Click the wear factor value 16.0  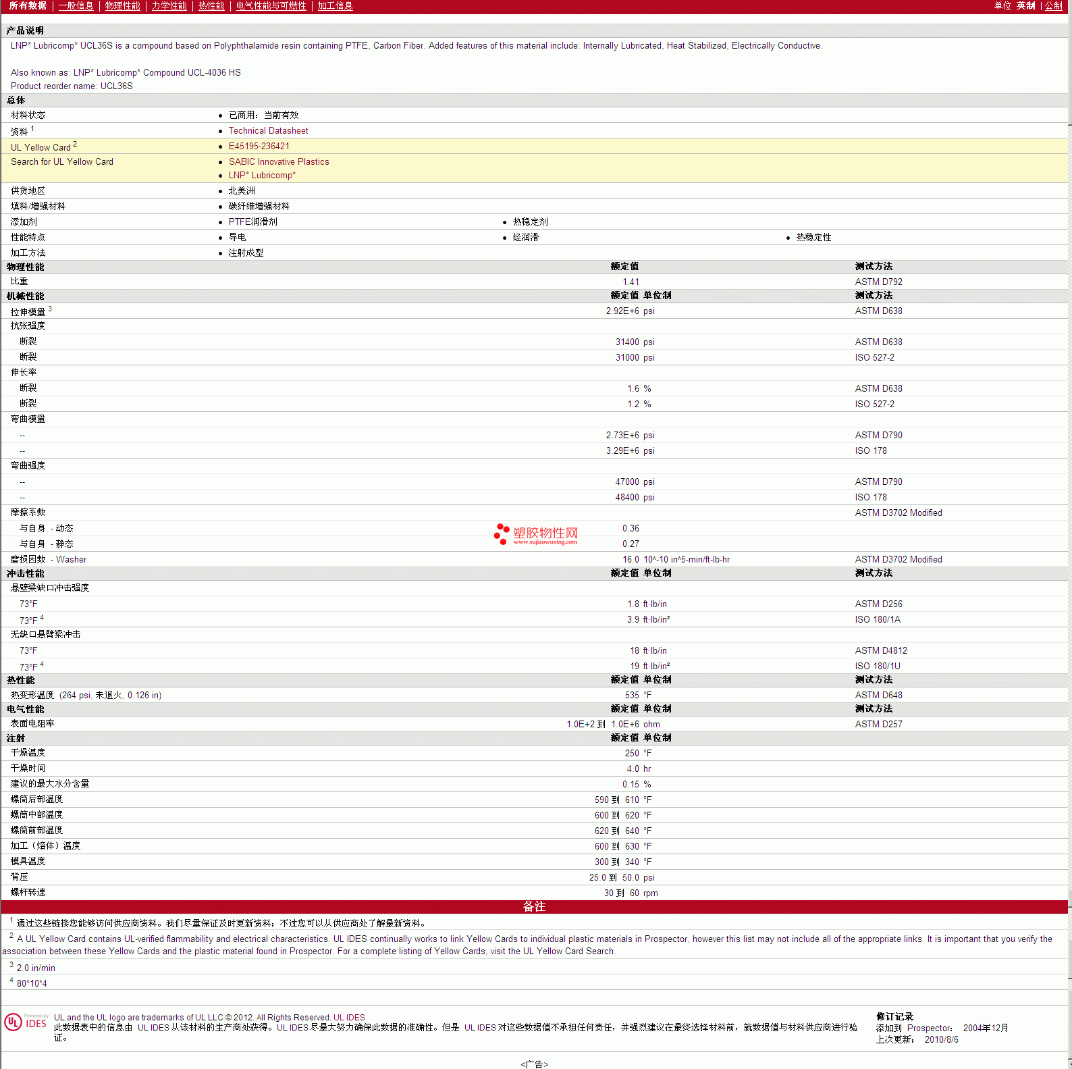point(631,560)
